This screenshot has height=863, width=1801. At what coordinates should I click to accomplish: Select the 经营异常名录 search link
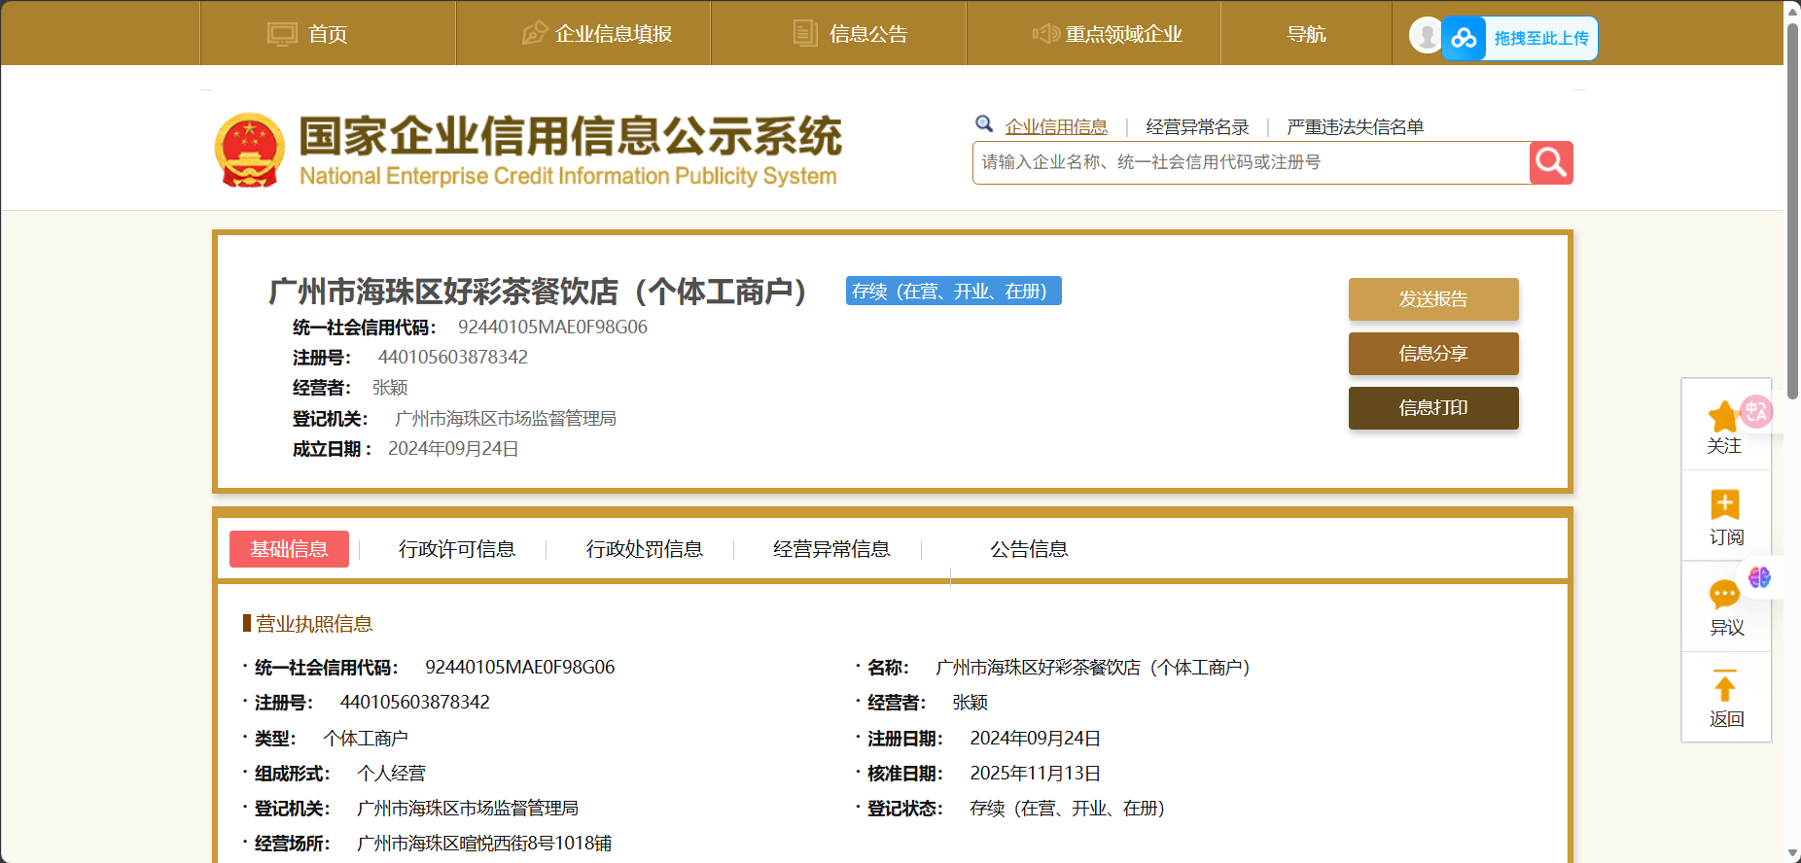(1197, 126)
